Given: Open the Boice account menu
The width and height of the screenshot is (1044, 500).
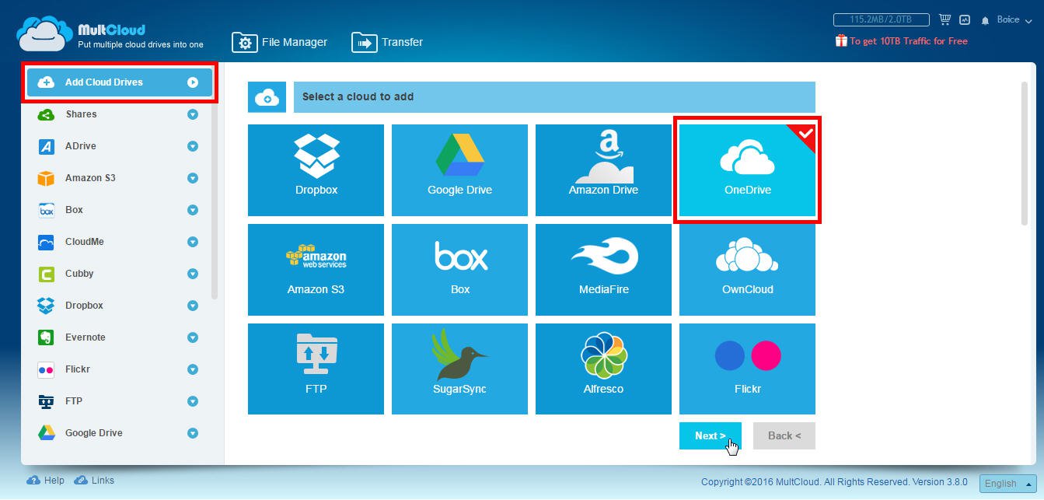Looking at the screenshot, I should (1013, 19).
